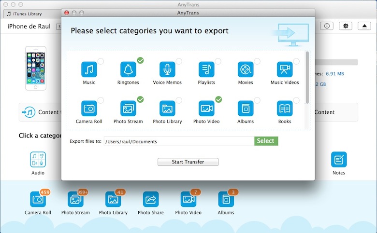This screenshot has height=233, width=377.
Task: Click Photo Stream icon in export dialog
Action: point(128,109)
